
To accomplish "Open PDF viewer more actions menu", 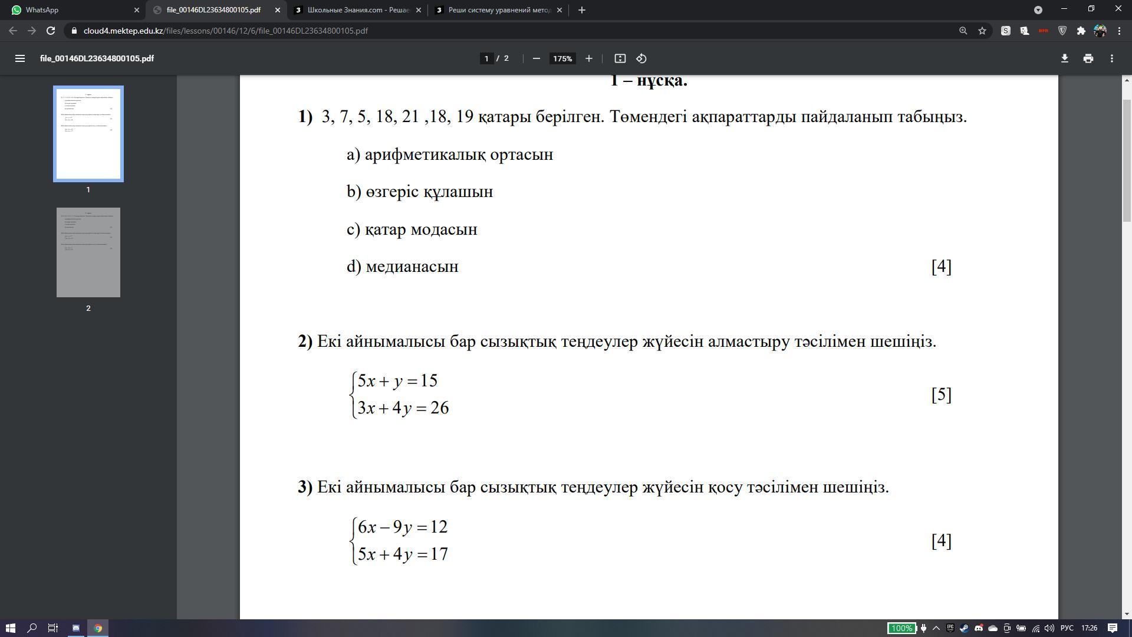I will (x=1111, y=58).
